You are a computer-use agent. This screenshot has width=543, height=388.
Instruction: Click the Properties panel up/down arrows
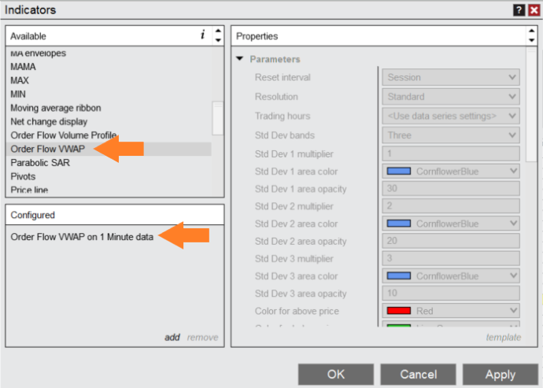pyautogui.click(x=531, y=35)
